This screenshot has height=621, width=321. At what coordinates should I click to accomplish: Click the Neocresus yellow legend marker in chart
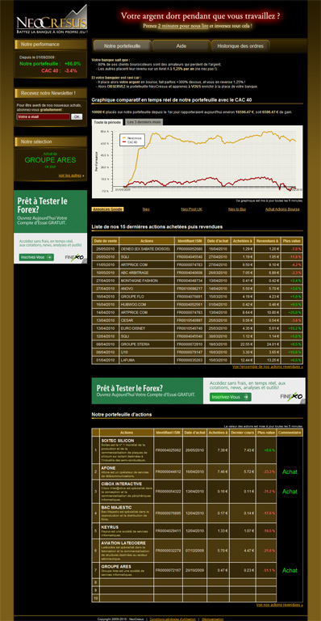pyautogui.click(x=125, y=137)
